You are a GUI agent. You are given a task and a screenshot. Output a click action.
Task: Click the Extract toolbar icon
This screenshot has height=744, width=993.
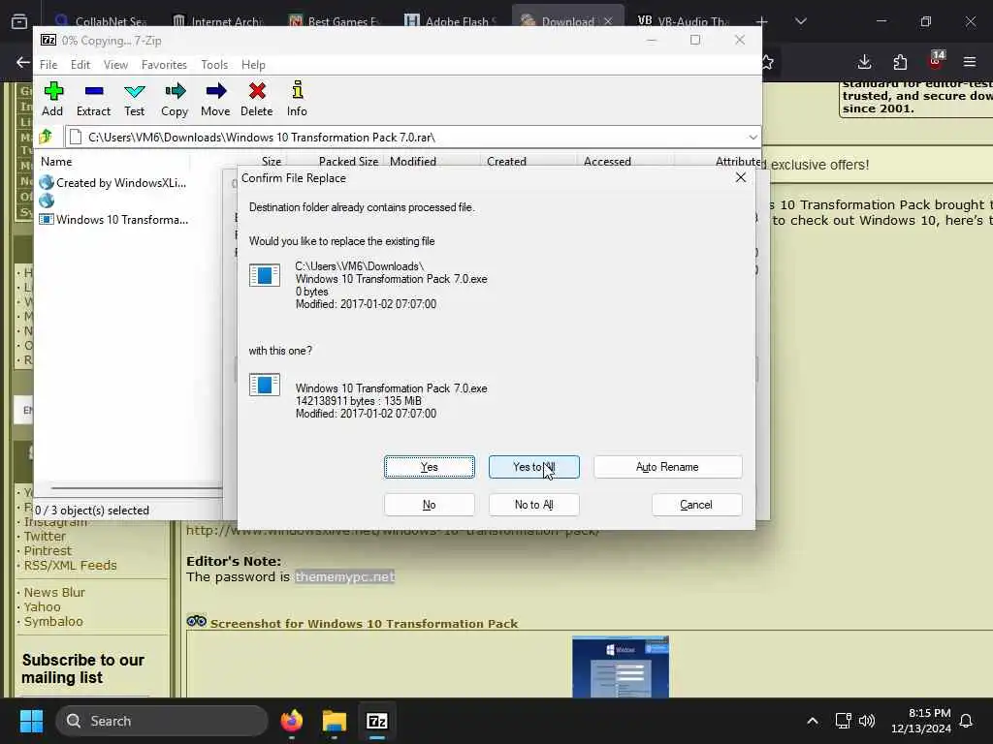[x=93, y=99]
